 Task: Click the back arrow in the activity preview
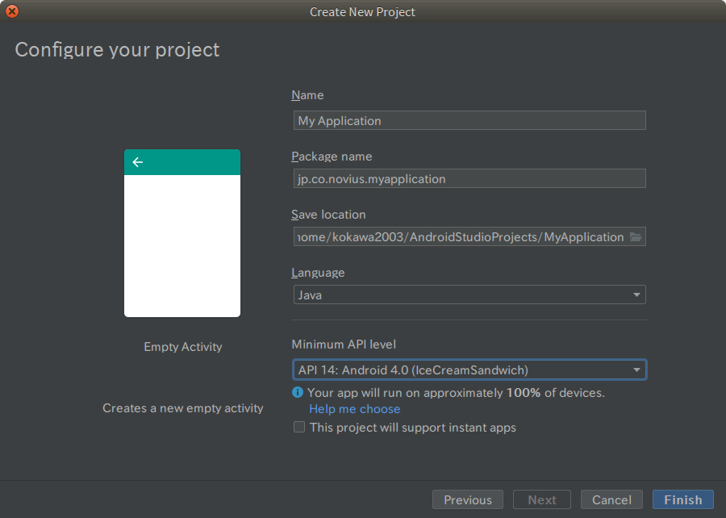click(137, 162)
